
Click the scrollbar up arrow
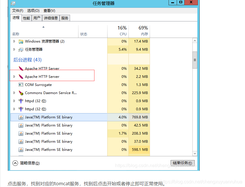[195, 41]
